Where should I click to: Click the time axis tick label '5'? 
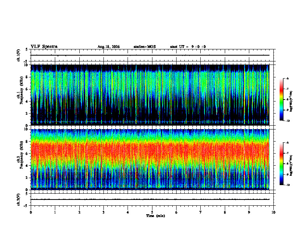click(x=152, y=212)
